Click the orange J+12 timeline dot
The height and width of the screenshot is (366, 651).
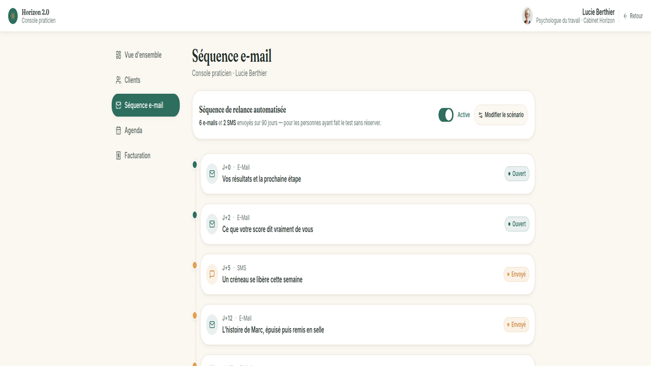click(195, 315)
